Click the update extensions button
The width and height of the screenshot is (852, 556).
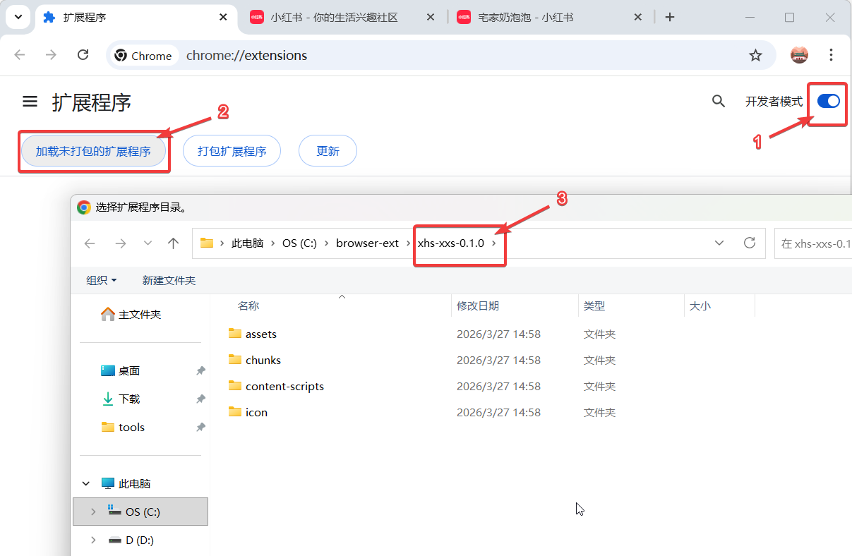point(328,151)
